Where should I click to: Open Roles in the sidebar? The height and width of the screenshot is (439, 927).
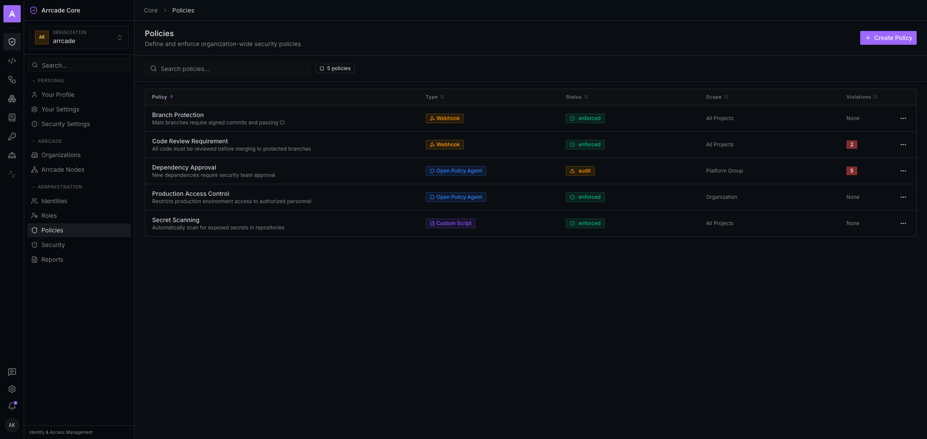79,216
